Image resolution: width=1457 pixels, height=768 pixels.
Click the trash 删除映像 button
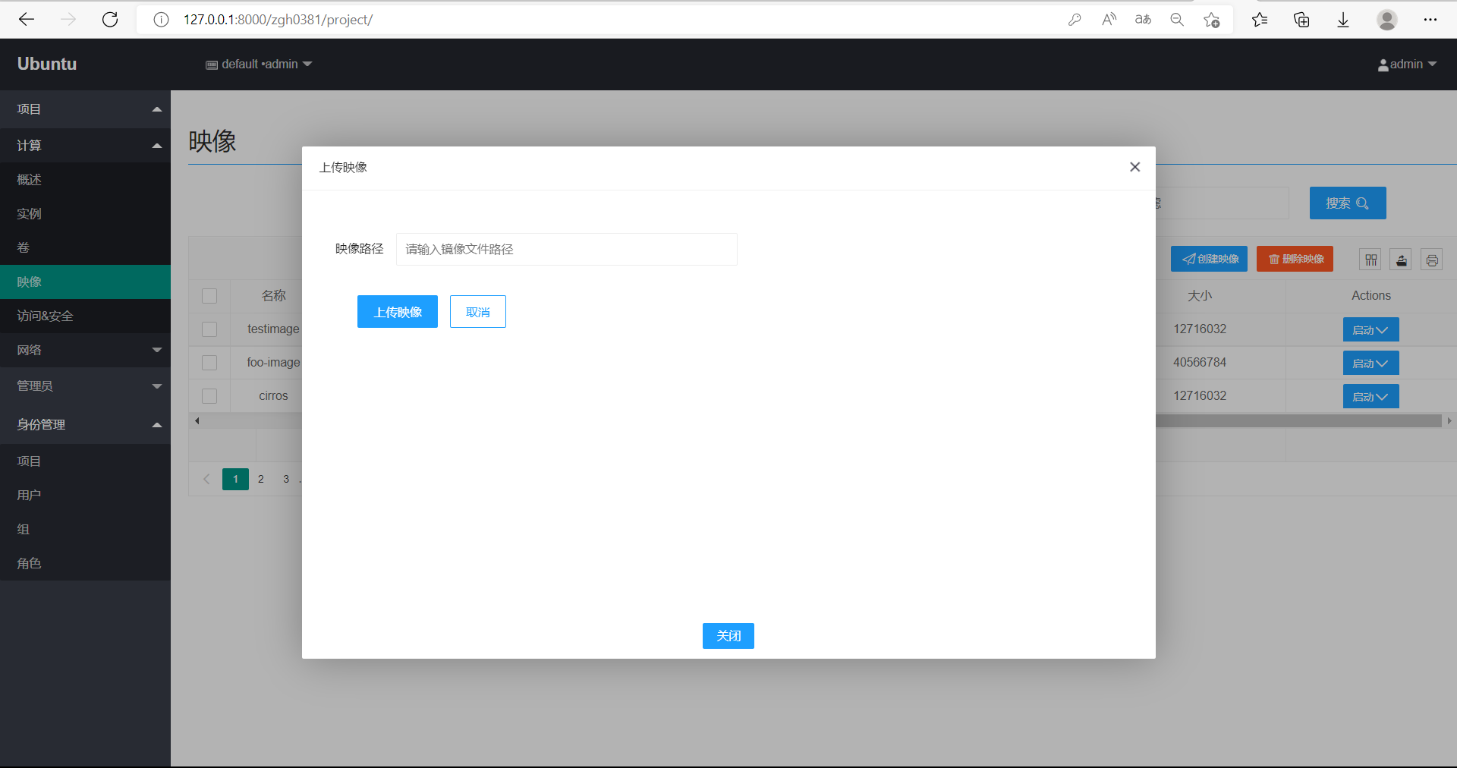[x=1294, y=259]
